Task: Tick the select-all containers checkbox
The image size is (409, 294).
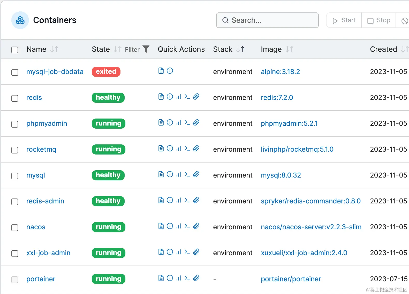Action: (x=15, y=50)
